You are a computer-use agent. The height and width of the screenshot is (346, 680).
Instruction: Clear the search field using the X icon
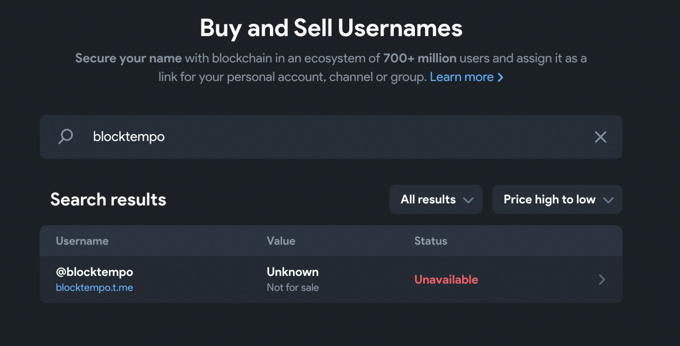tap(600, 137)
